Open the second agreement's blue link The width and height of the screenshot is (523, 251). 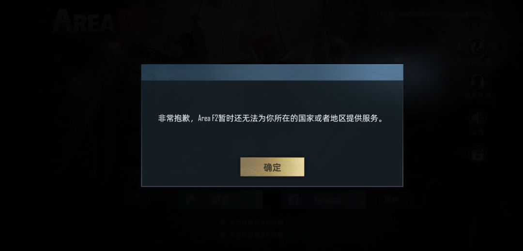(297, 235)
